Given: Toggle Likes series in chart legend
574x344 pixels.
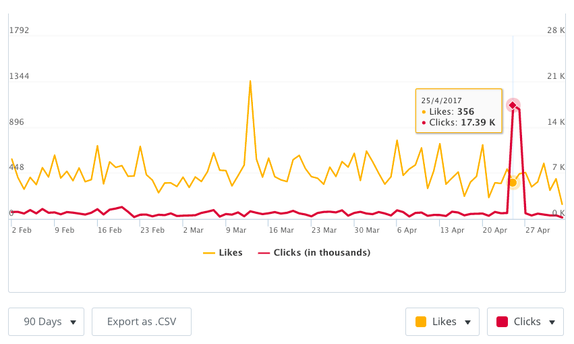Looking at the screenshot, I should 223,253.
